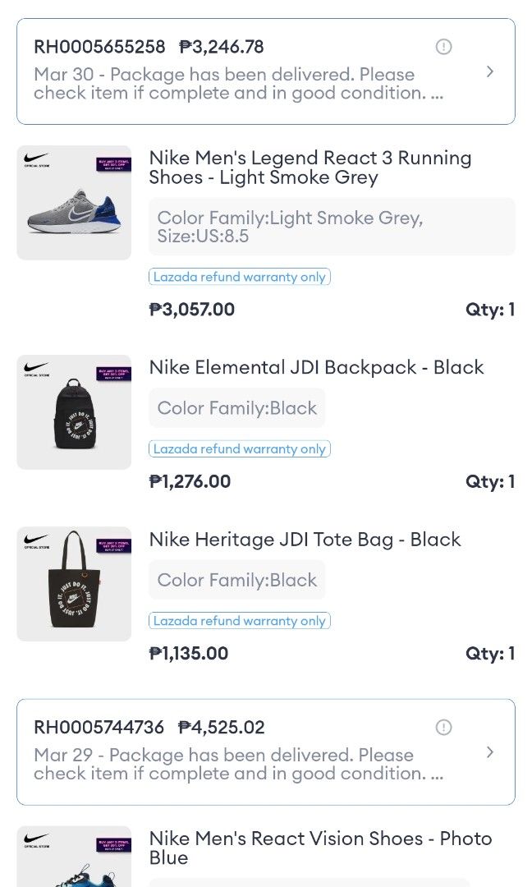Open the Nike Heritage JDI Tote Bag listing
Viewport: 532px width, 887px height.
(305, 540)
